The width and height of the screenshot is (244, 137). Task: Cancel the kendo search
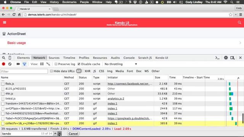pos(73,134)
